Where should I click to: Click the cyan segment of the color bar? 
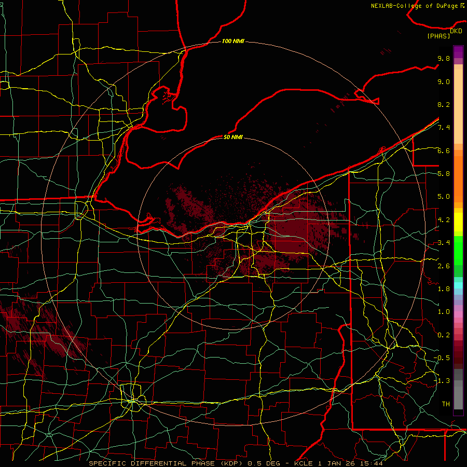point(458,285)
